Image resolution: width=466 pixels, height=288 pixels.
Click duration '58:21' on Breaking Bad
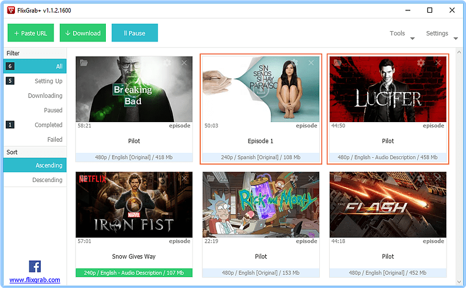[85, 126]
